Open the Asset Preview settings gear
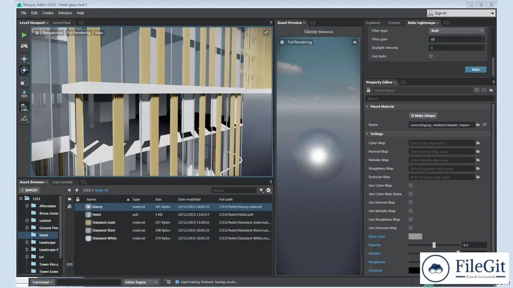513x288 pixels. click(282, 42)
